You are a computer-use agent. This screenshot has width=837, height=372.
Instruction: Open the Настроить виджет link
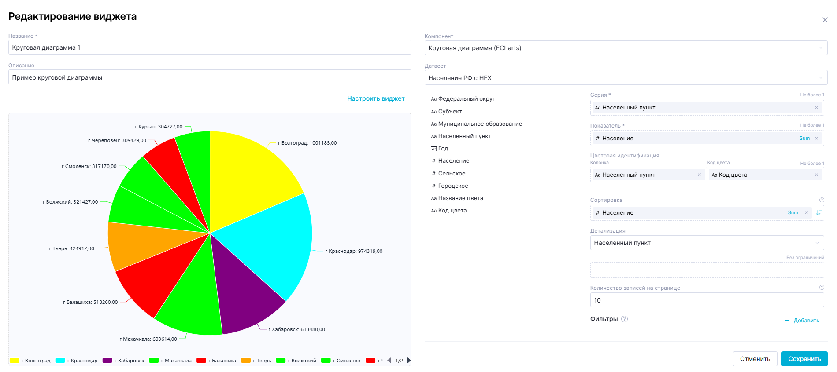pos(375,99)
